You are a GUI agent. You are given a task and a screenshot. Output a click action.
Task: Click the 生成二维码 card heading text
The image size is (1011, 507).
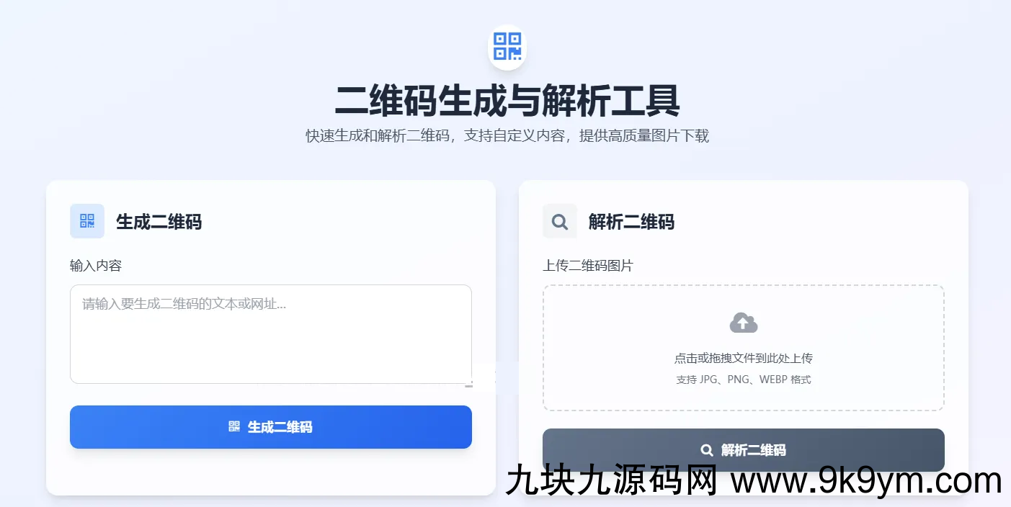[159, 222]
